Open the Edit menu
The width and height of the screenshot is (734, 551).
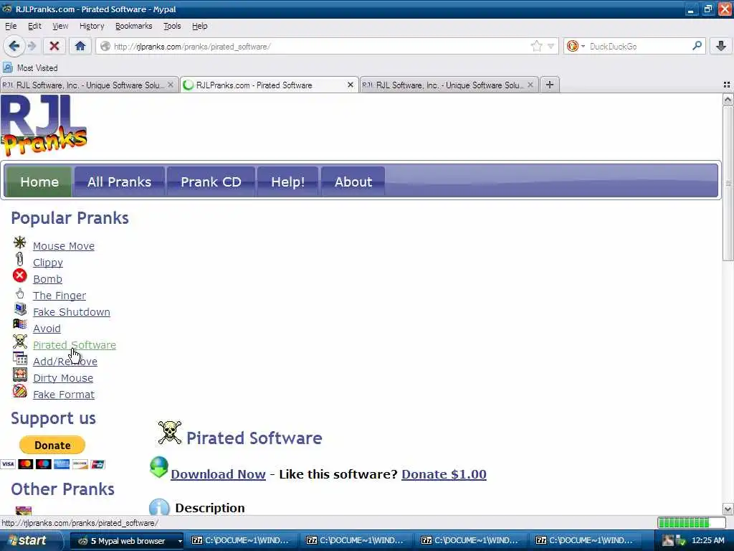34,26
